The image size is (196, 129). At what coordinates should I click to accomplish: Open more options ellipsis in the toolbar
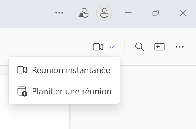180,47
